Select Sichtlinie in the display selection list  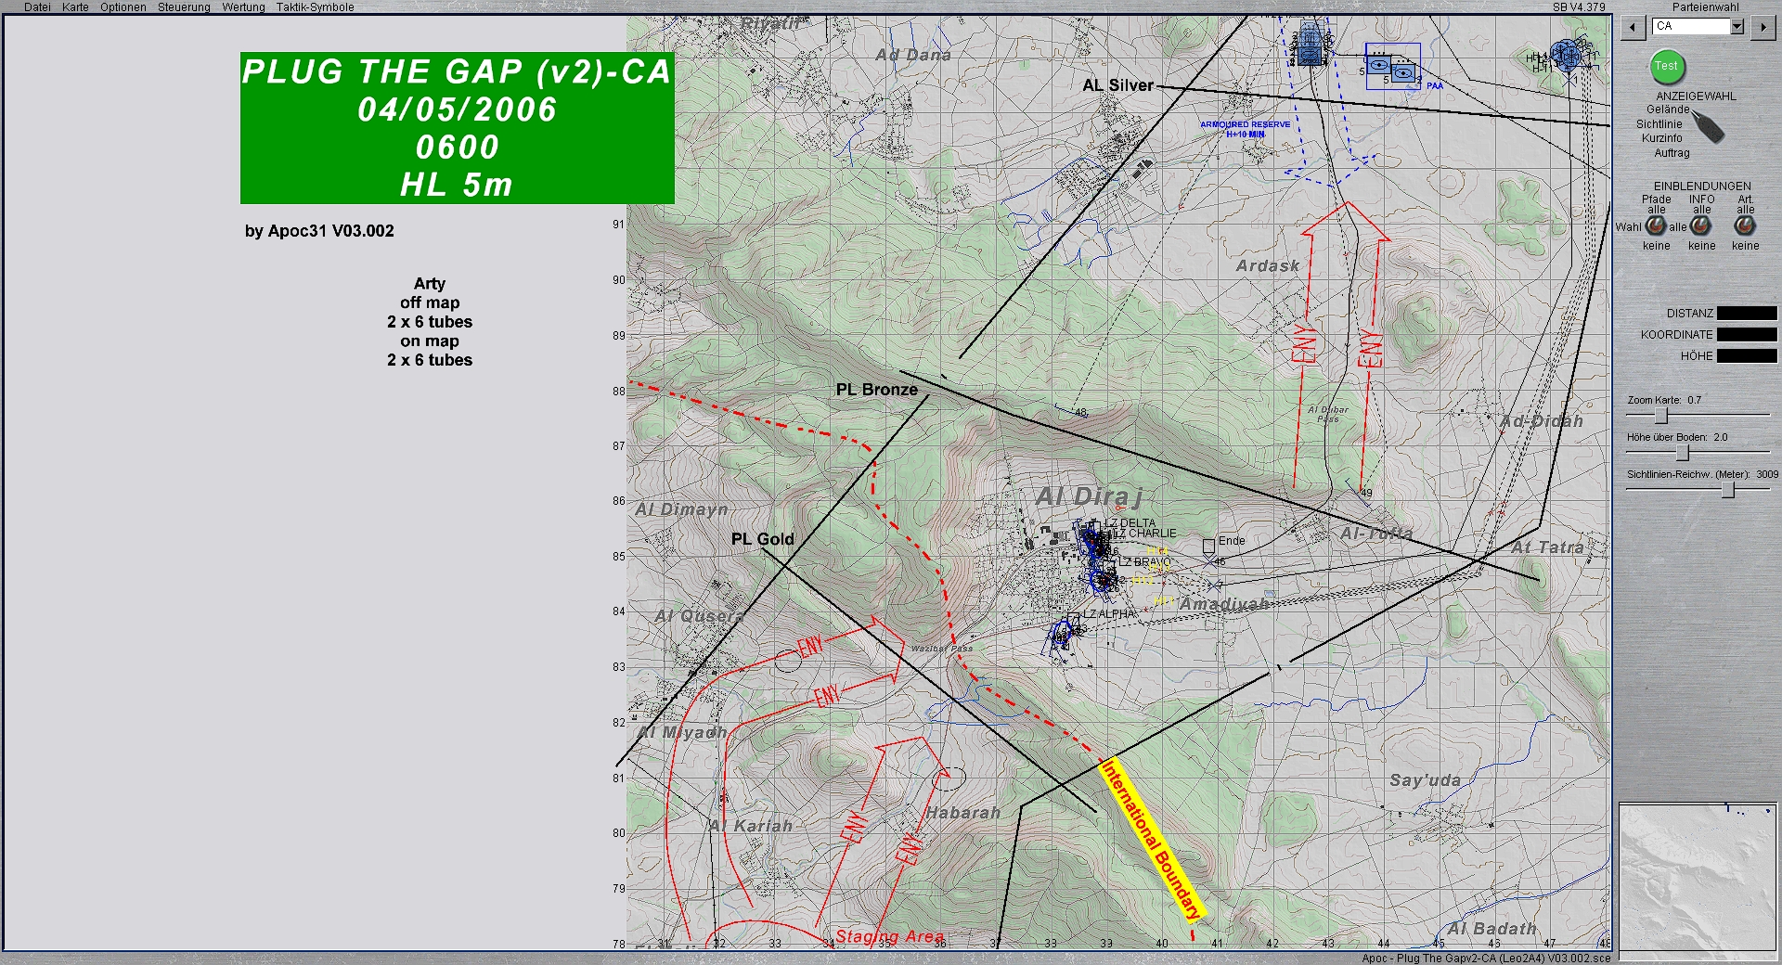pyautogui.click(x=1659, y=124)
